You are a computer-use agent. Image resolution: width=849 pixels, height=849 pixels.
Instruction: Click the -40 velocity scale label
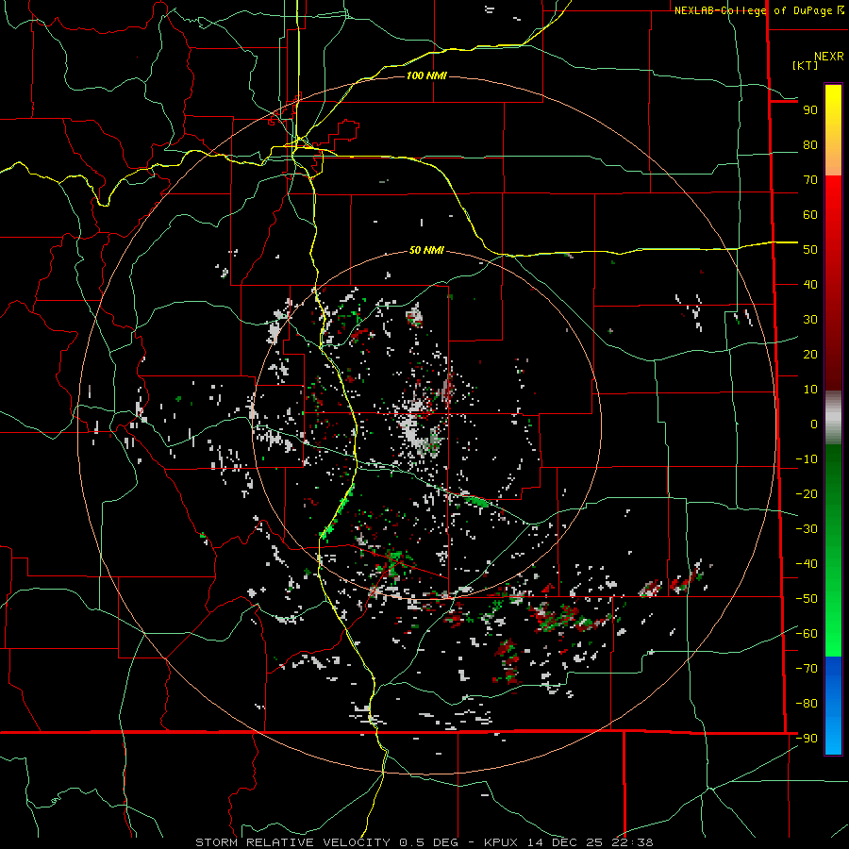[x=807, y=564]
